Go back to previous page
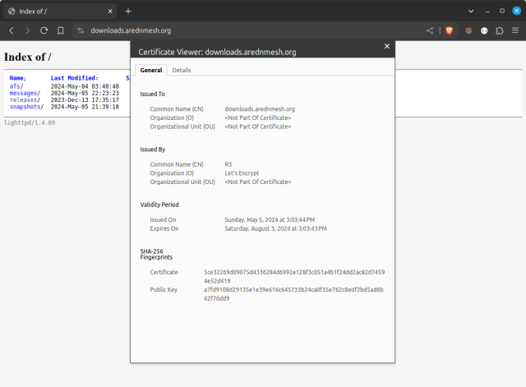Viewport: 526px width, 387px height. click(x=12, y=30)
